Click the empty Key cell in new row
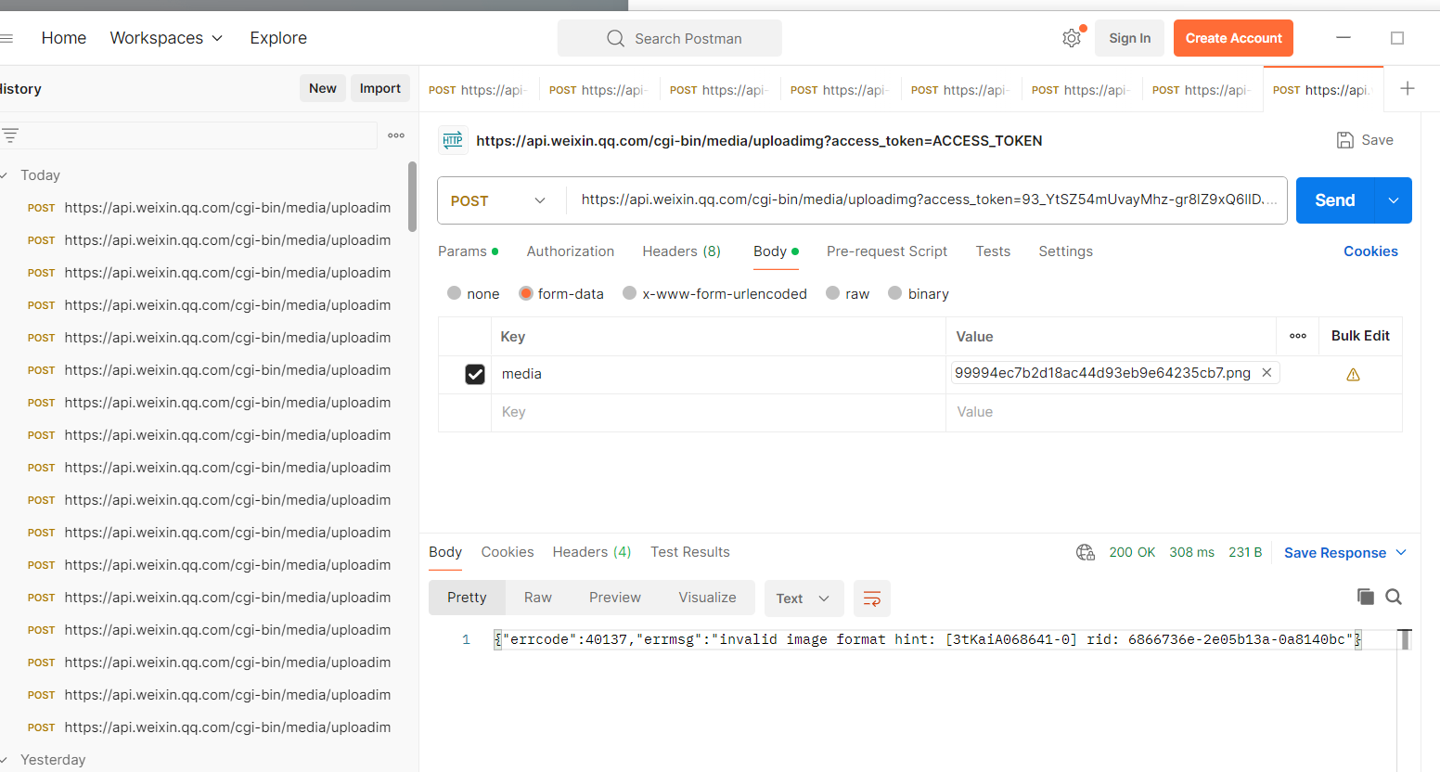1440x772 pixels. click(x=718, y=413)
